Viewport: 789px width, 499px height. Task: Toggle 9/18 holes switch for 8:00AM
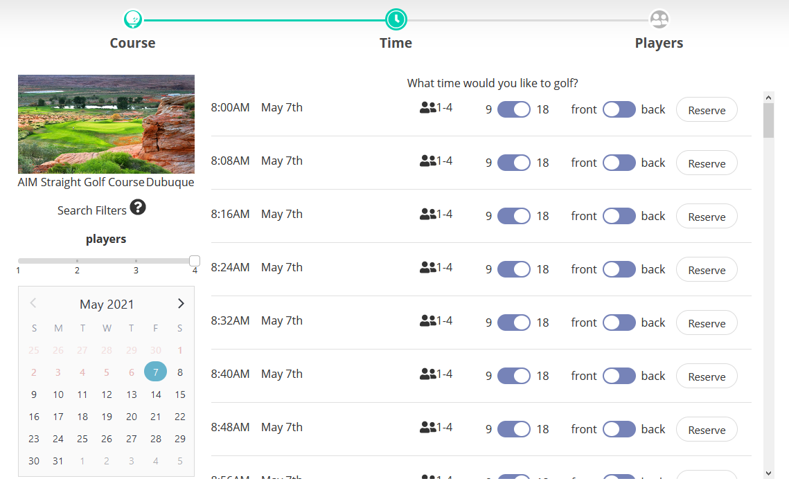[x=514, y=109]
